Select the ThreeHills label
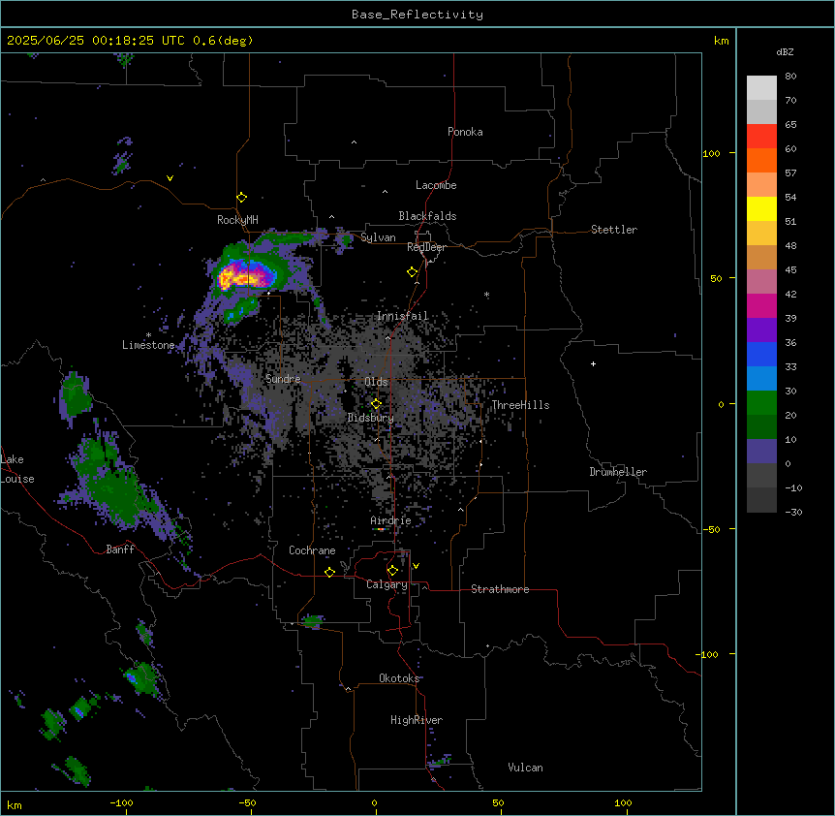This screenshot has height=816, width=835. pos(520,405)
